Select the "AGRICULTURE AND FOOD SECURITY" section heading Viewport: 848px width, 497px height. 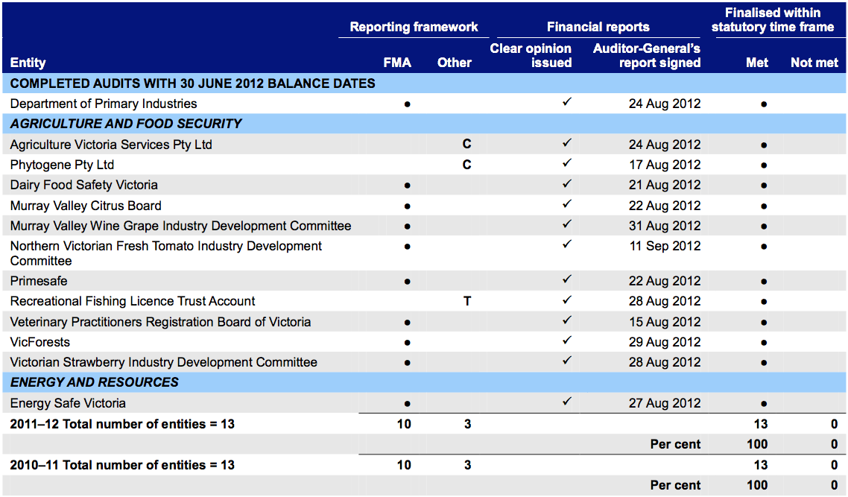tap(126, 124)
